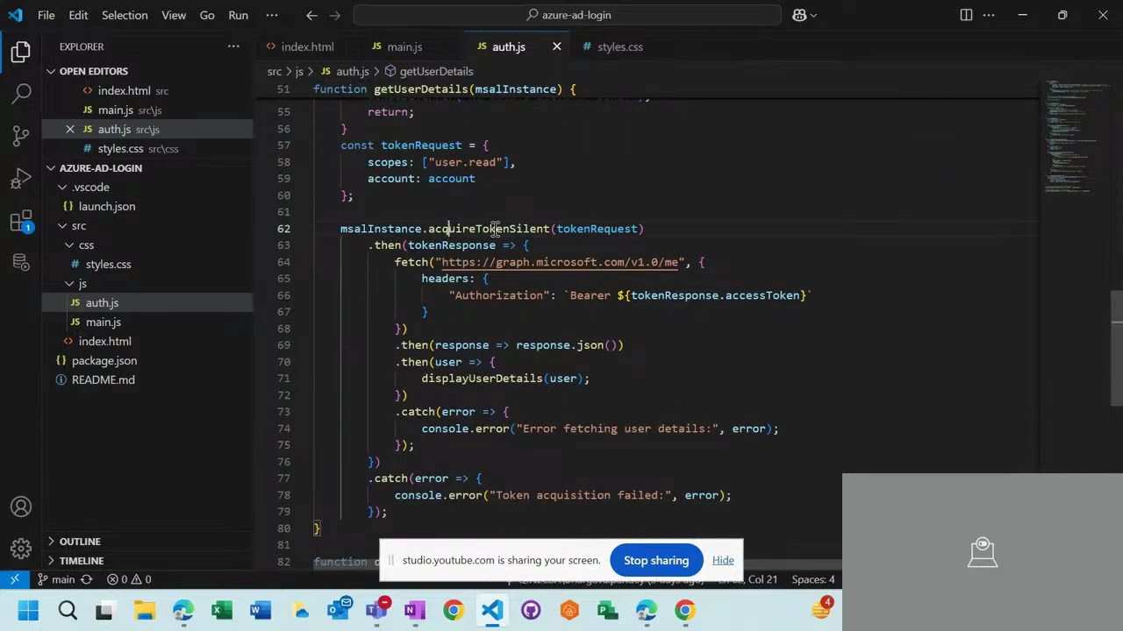Open the graph.microsoft.com URL link in code
This screenshot has width=1123, height=631.
[x=560, y=262]
